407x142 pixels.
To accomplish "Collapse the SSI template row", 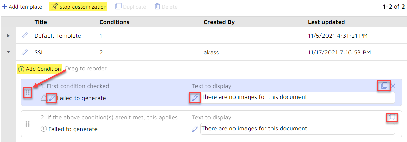I will 8,52.
